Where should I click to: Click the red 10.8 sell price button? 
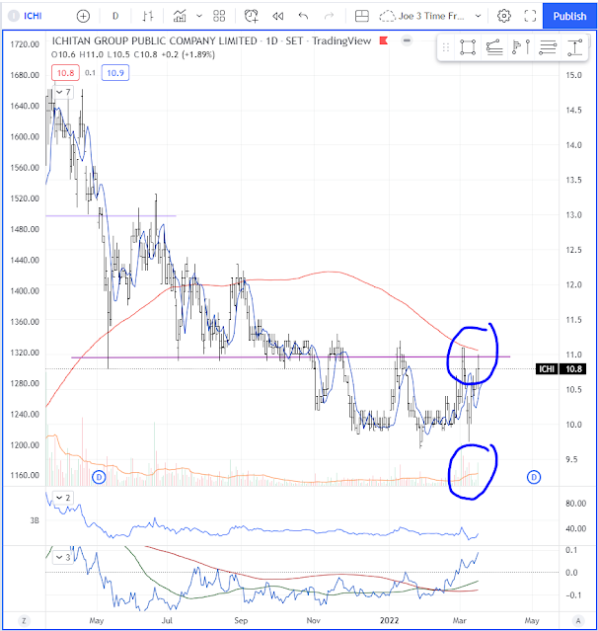[x=65, y=73]
